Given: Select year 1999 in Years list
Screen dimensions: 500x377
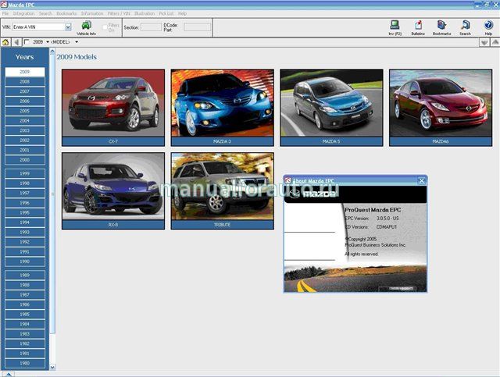Looking at the screenshot, I should [25, 173].
